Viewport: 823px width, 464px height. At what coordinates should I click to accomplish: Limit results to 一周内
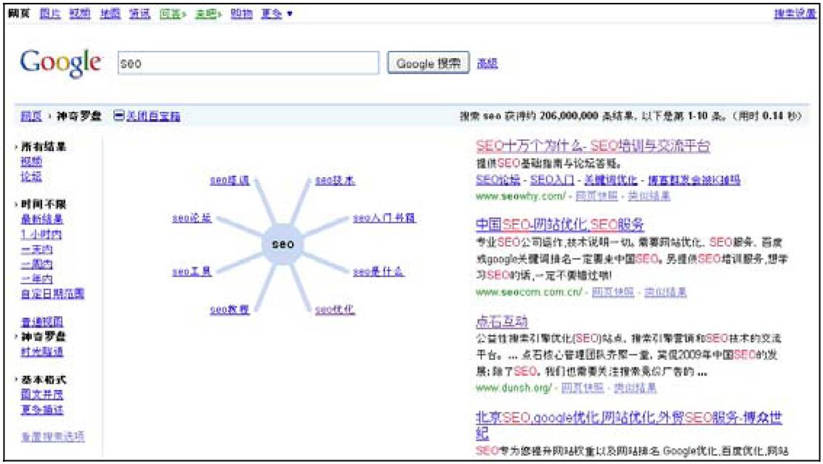click(37, 264)
